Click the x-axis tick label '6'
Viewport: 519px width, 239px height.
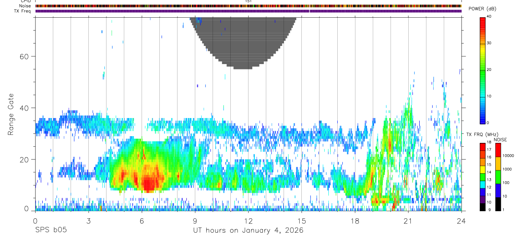[142, 221]
